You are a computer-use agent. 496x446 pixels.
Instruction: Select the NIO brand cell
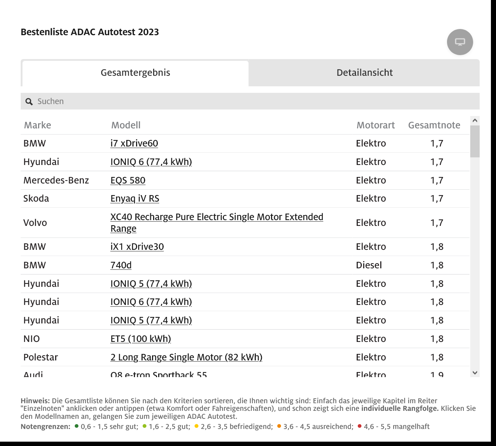[x=32, y=339]
